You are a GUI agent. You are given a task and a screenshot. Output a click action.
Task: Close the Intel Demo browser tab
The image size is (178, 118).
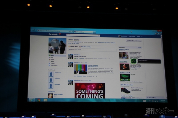coord(92,32)
